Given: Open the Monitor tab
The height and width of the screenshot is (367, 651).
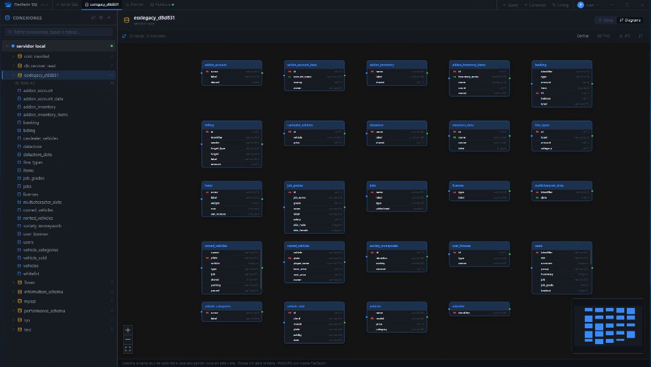Looking at the screenshot, I should click(x=134, y=4).
